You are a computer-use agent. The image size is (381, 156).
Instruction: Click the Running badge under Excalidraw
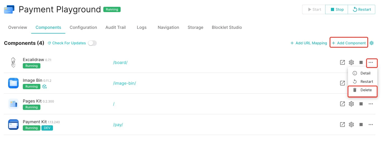pos(31,66)
